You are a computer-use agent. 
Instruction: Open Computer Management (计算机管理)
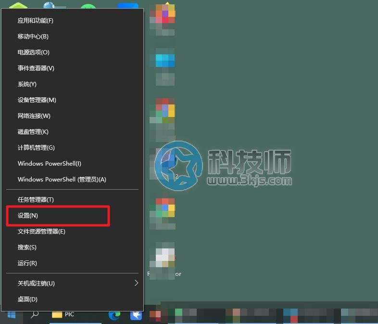[72, 148]
